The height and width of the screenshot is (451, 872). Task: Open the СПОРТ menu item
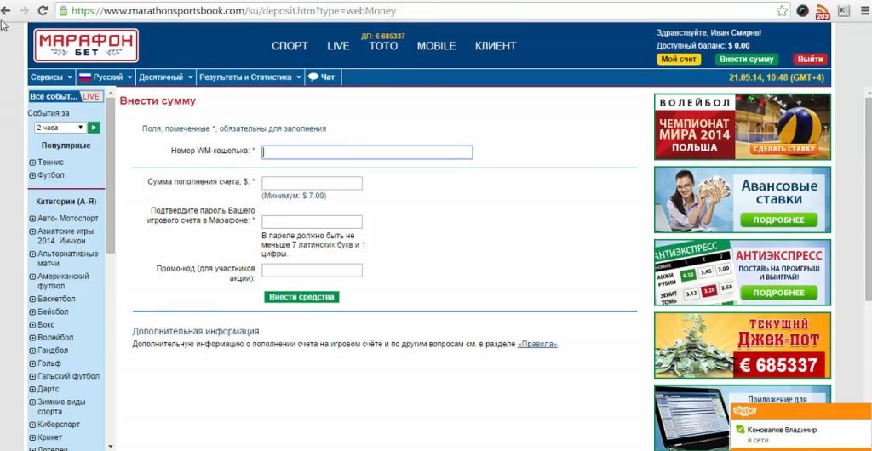coord(290,46)
